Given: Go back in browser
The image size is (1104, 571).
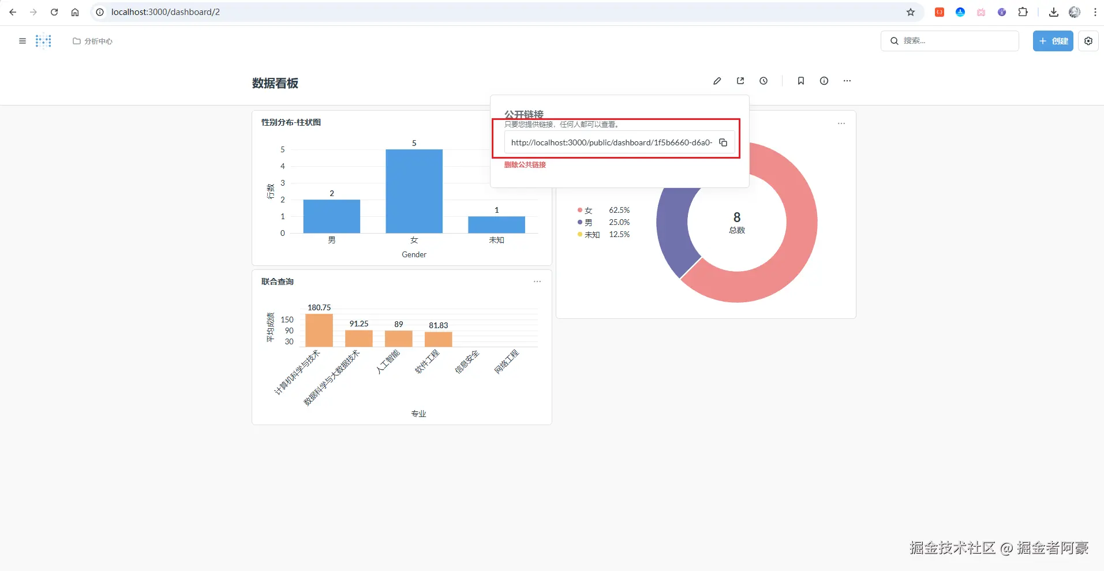Looking at the screenshot, I should point(13,12).
